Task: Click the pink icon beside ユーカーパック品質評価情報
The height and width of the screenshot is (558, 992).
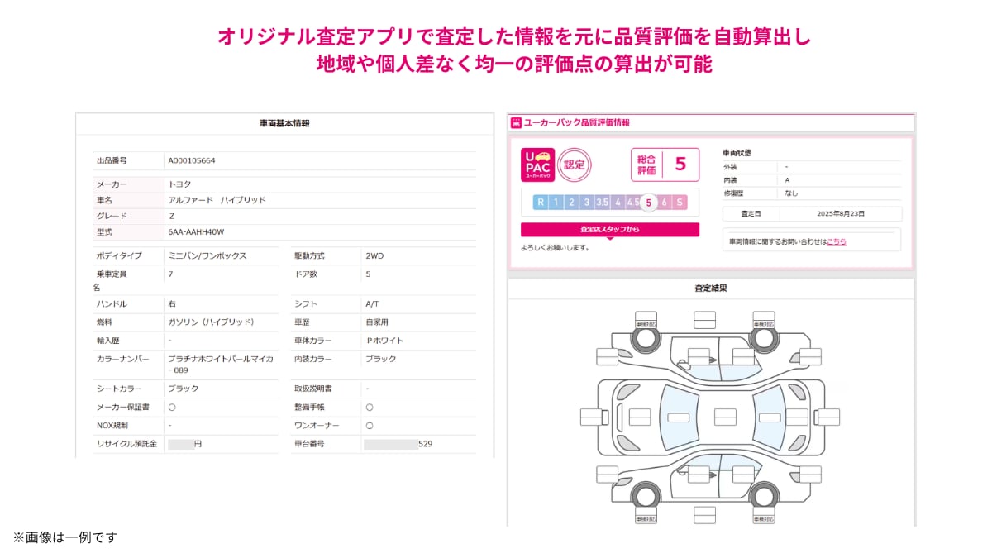Action: coord(517,122)
